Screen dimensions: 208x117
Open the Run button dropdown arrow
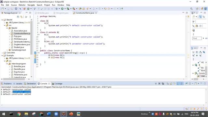tap(65, 9)
